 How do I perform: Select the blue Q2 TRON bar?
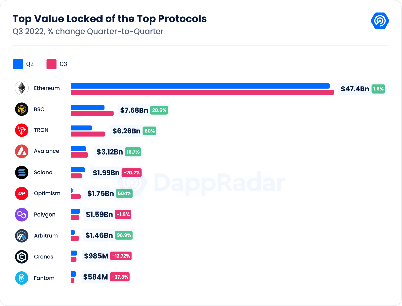click(x=81, y=128)
